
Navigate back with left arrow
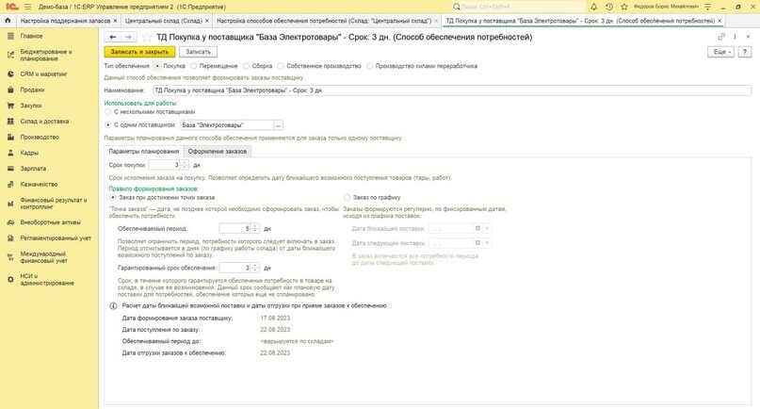[112, 37]
